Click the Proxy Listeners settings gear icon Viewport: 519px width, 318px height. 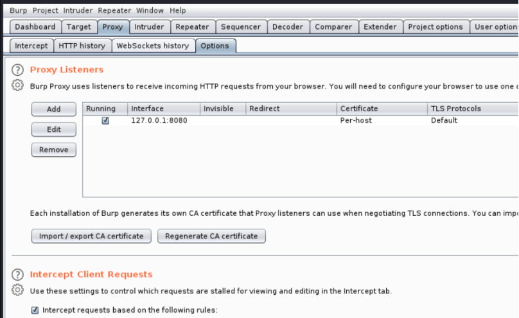[x=17, y=85]
